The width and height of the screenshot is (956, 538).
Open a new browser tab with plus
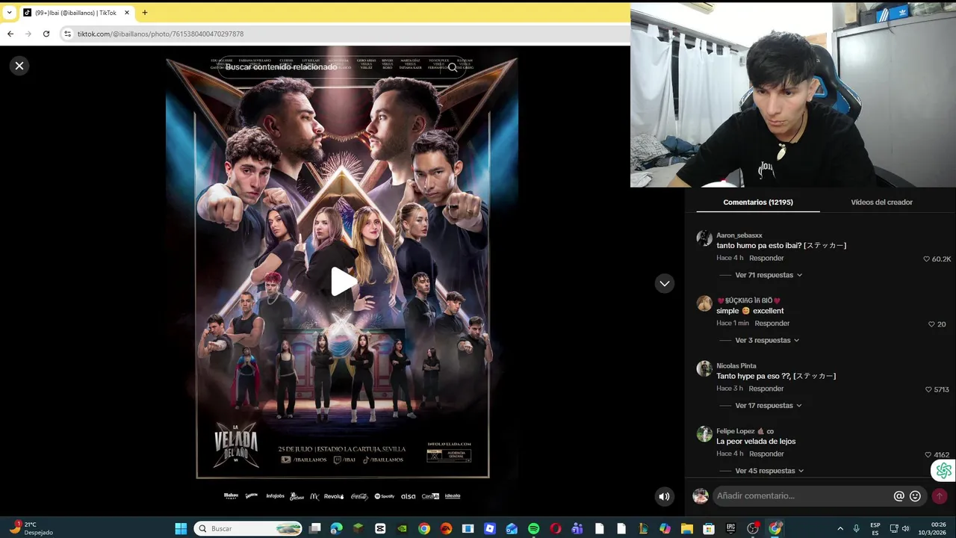(145, 13)
